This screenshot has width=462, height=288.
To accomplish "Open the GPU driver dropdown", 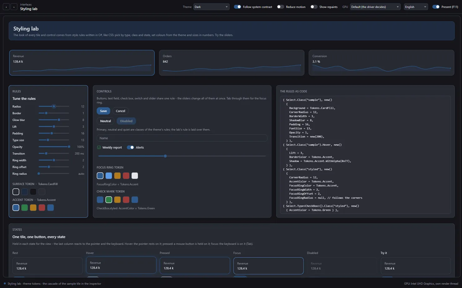I will coord(375,7).
